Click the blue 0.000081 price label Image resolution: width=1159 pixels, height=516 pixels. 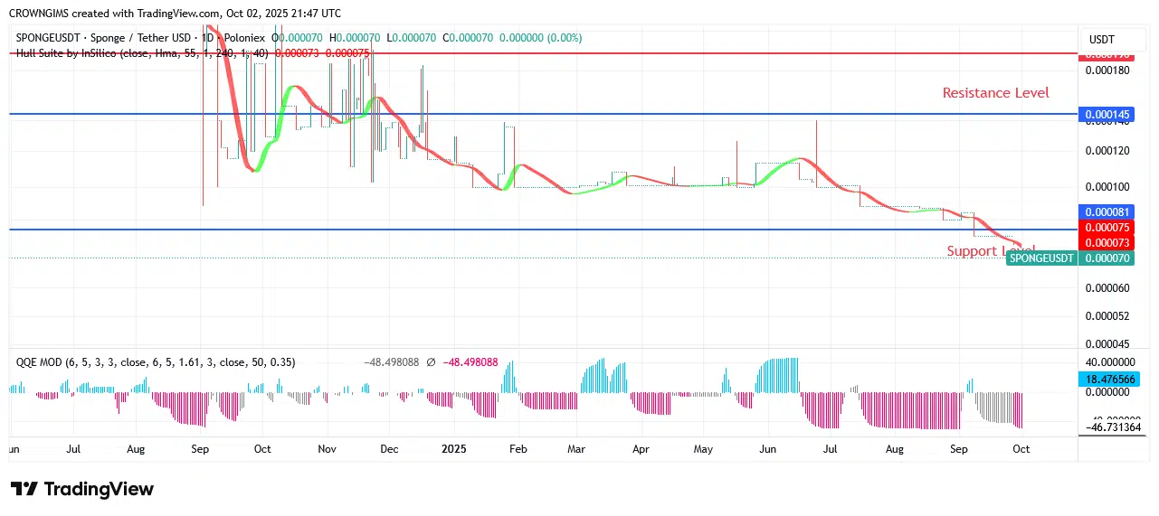click(x=1107, y=211)
